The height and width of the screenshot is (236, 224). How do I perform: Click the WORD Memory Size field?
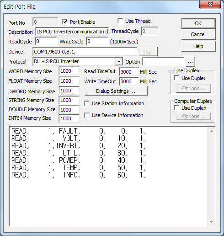click(x=69, y=71)
